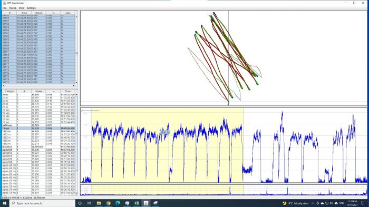Click the results table scroll-down arrow
This screenshot has width=369, height=207.
click(76, 194)
